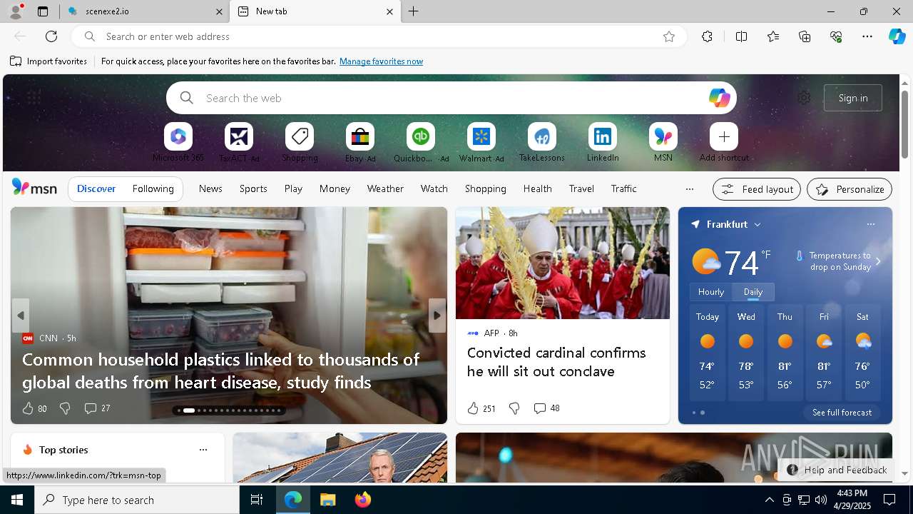This screenshot has width=913, height=514.
Task: Open the News category
Action: tap(210, 188)
